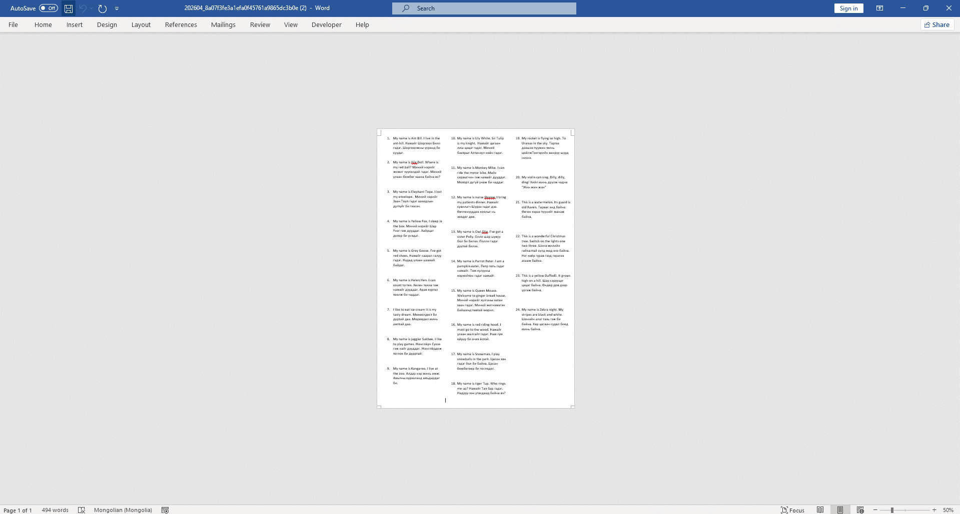The image size is (960, 514).
Task: Click the zoom in plus icon
Action: click(934, 510)
